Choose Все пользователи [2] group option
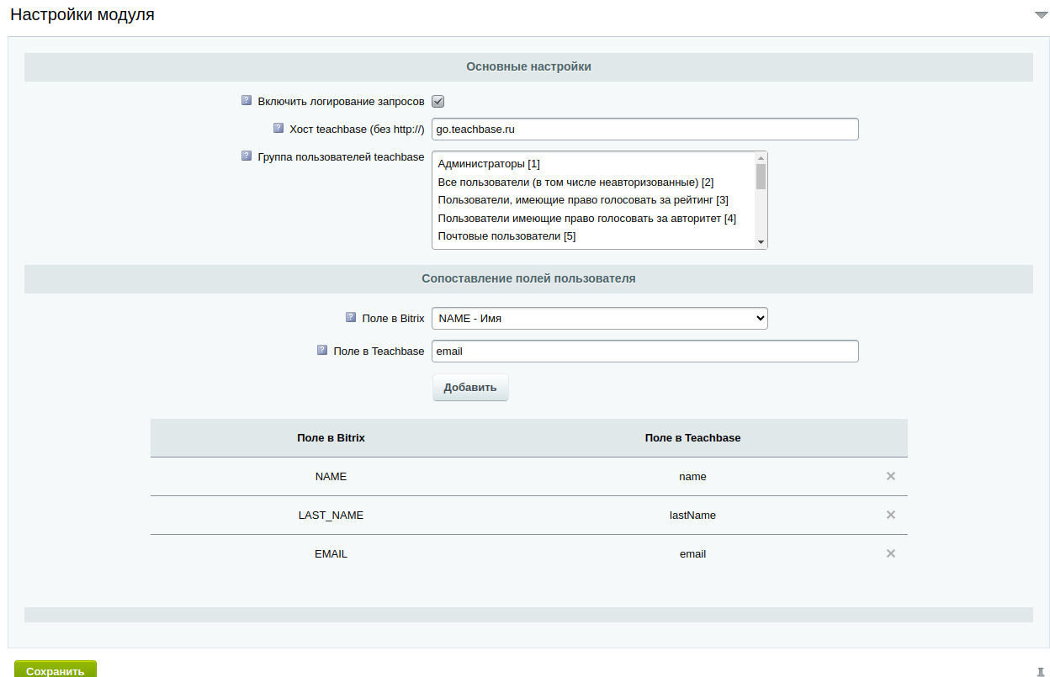This screenshot has width=1050, height=677. pyautogui.click(x=575, y=182)
